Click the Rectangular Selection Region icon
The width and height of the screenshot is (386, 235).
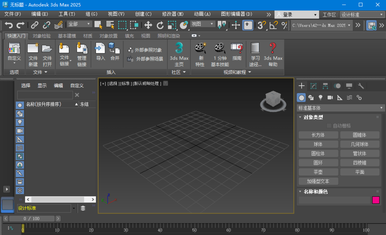[x=122, y=25]
